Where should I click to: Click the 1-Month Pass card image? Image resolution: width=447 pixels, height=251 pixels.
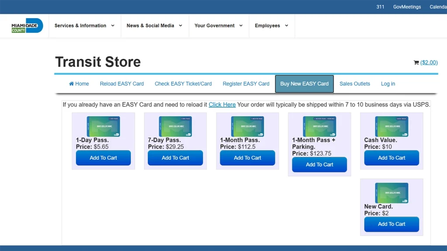click(248, 126)
